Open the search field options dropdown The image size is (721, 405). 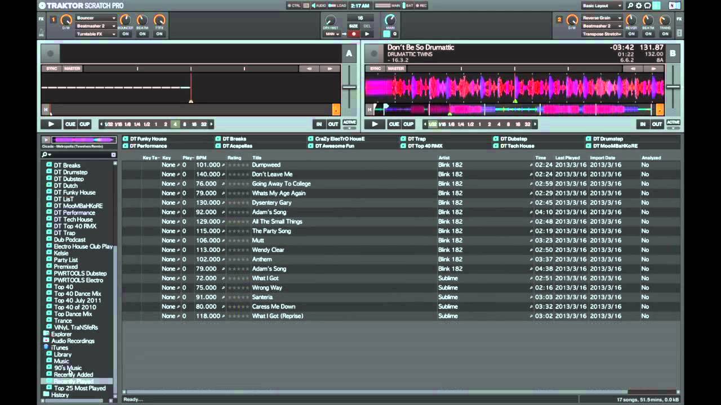[x=46, y=155]
